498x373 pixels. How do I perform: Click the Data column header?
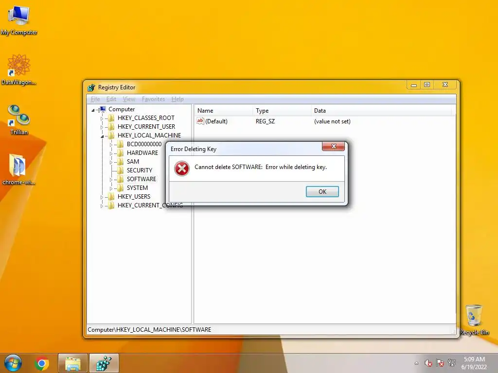[x=381, y=111]
